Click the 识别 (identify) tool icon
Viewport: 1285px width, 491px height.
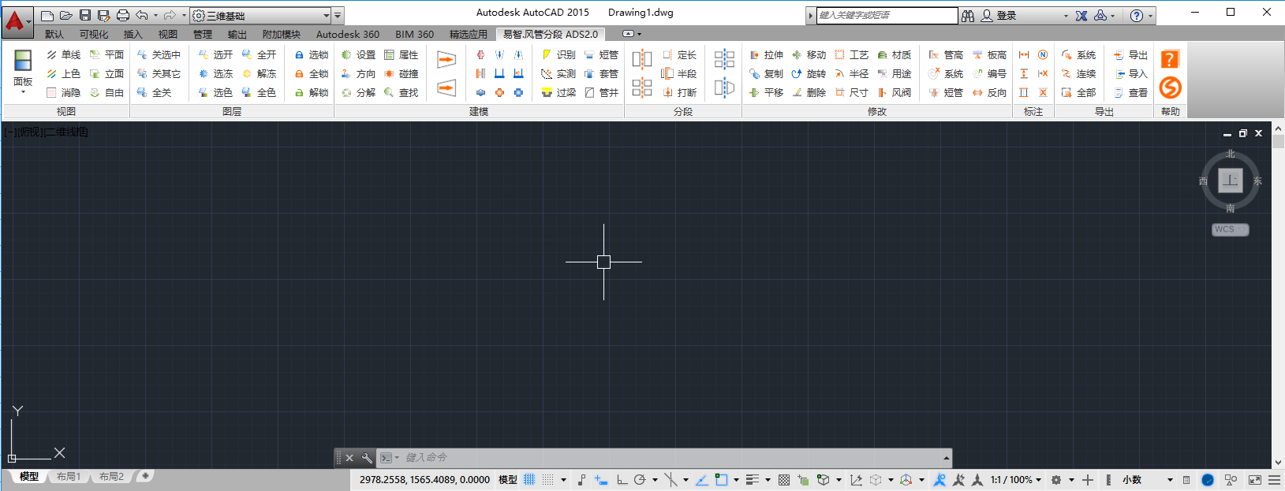(547, 54)
